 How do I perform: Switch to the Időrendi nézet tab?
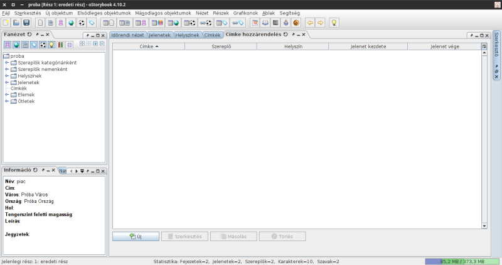pyautogui.click(x=128, y=35)
